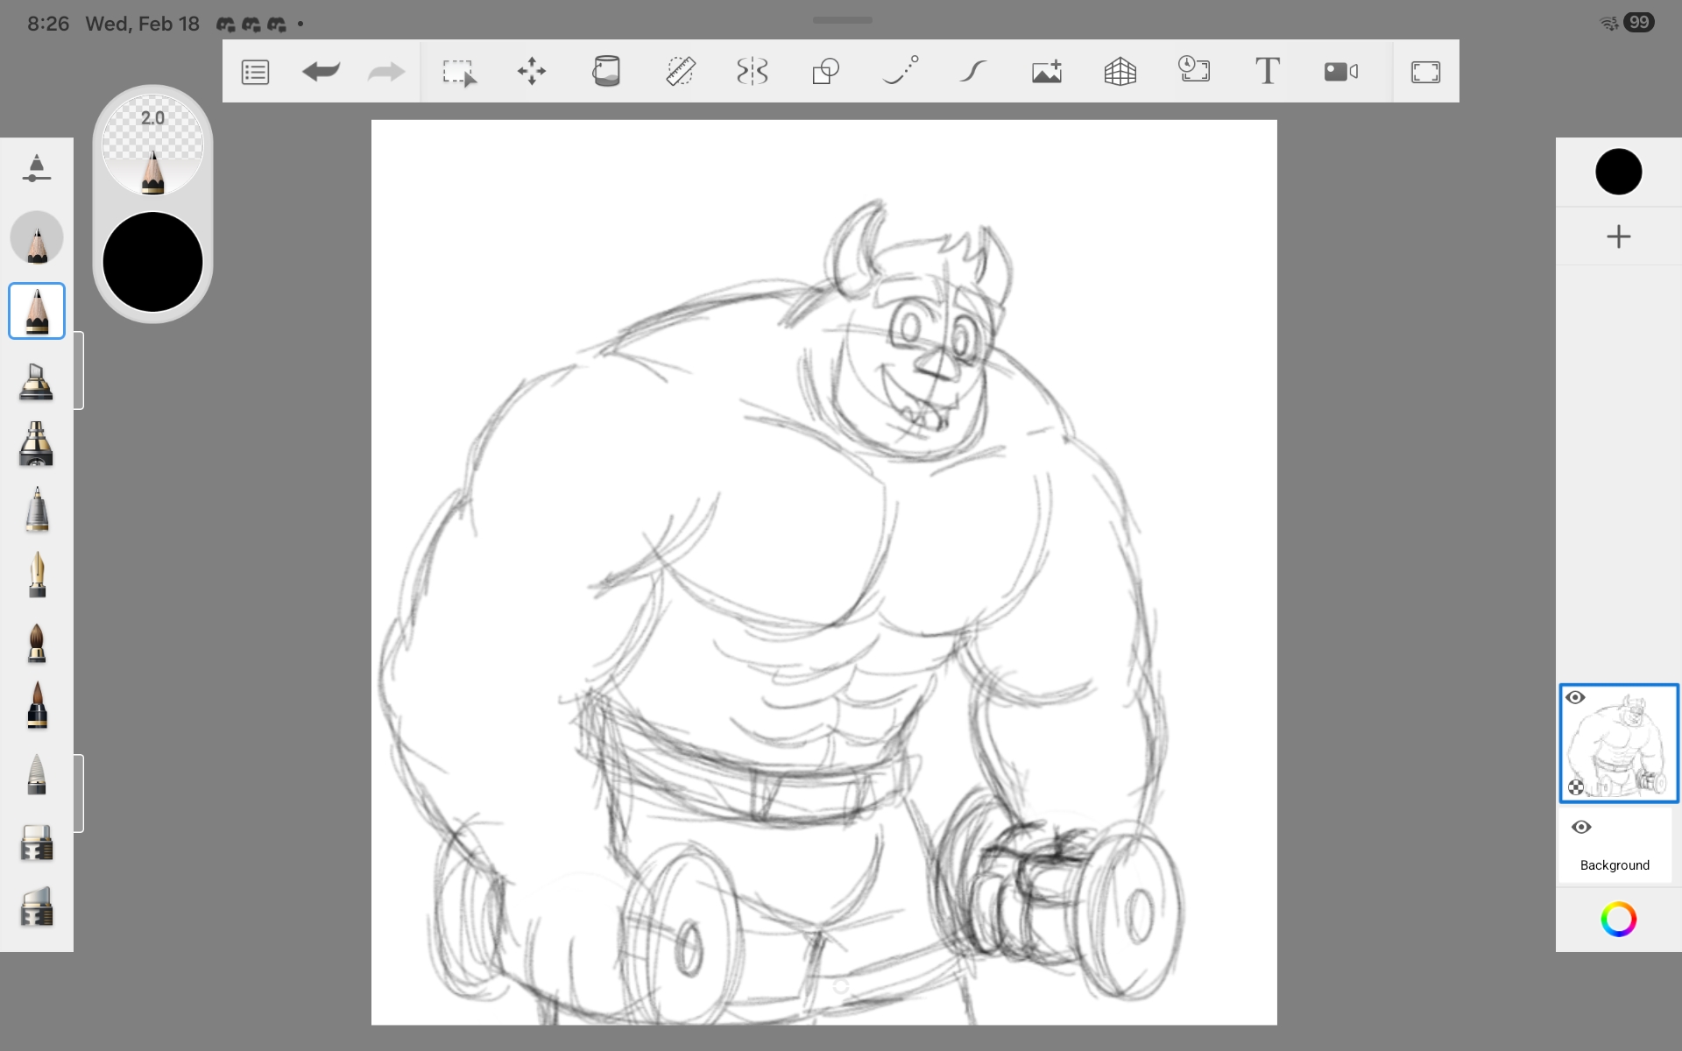Add a new layer with plus button

pyautogui.click(x=1618, y=236)
